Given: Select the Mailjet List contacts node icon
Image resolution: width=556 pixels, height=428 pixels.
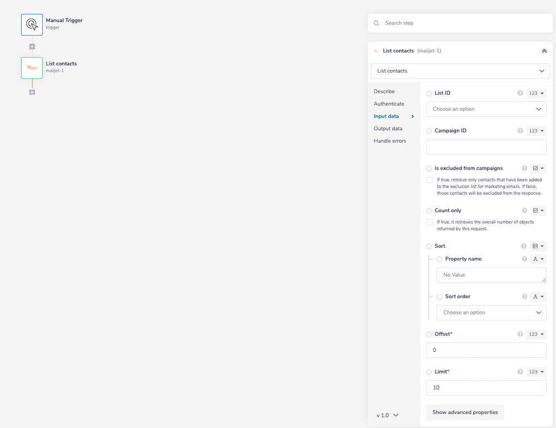Looking at the screenshot, I should click(32, 68).
